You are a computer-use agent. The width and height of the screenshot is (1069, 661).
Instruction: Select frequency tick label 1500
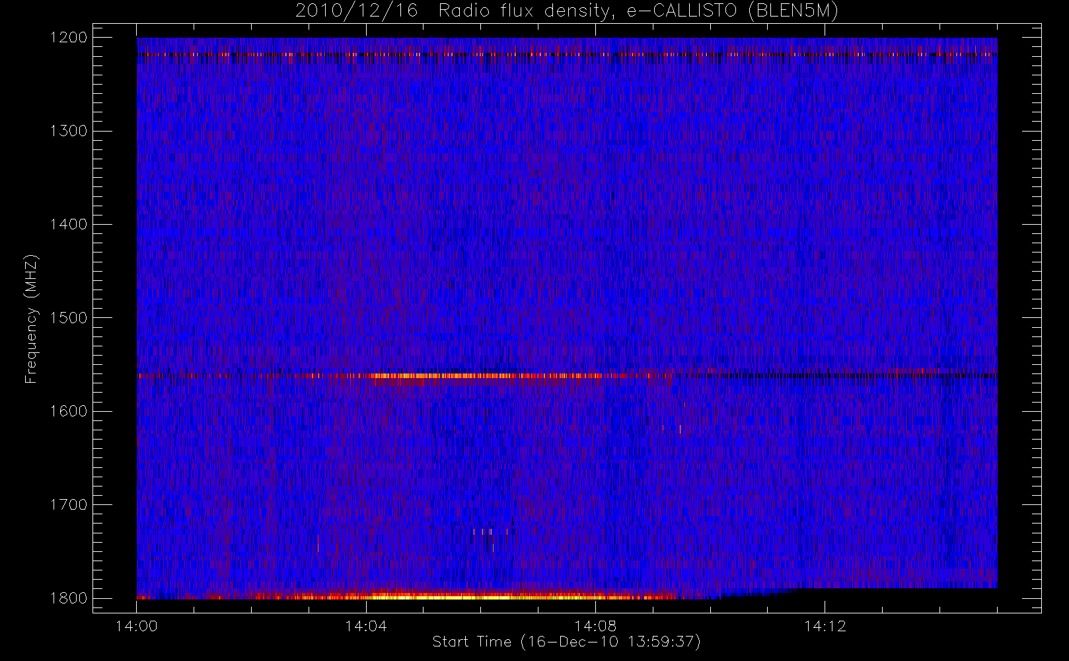pyautogui.click(x=69, y=318)
